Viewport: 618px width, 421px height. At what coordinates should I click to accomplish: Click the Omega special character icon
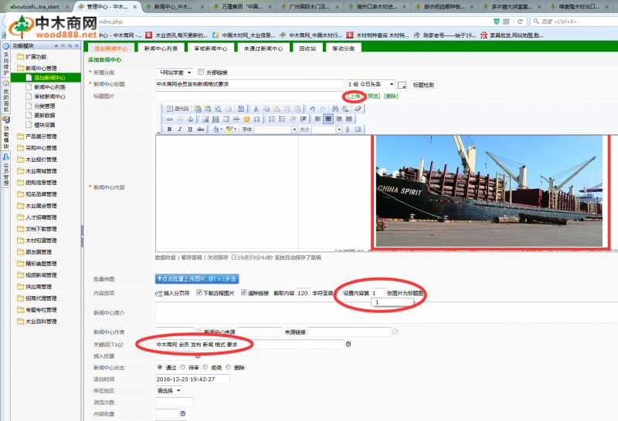pyautogui.click(x=256, y=119)
